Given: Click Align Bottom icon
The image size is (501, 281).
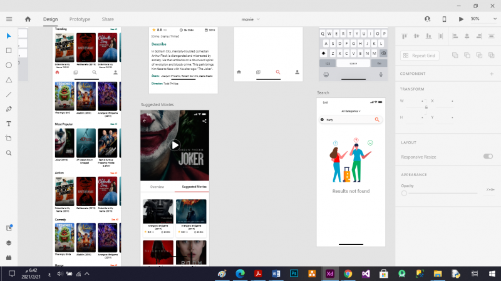Looking at the screenshot, I should tap(428, 36).
